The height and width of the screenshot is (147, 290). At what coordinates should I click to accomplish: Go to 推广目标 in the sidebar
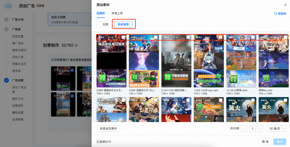click(18, 43)
